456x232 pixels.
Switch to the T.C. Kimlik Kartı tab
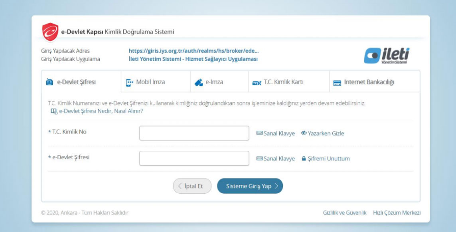pyautogui.click(x=289, y=82)
